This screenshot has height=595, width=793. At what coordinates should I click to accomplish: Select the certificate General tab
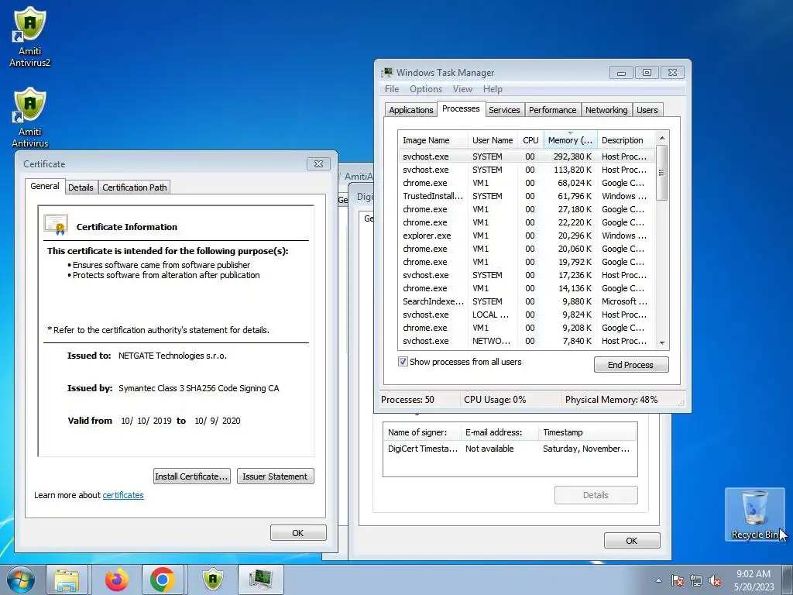pyautogui.click(x=44, y=186)
